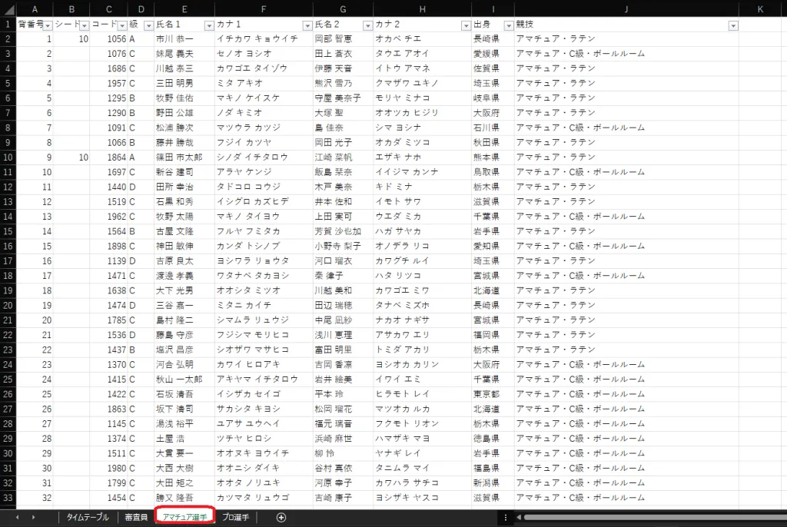Screen dimensions: 787x527
Task: Open the シード column filter dropdown
Action: 83,25
